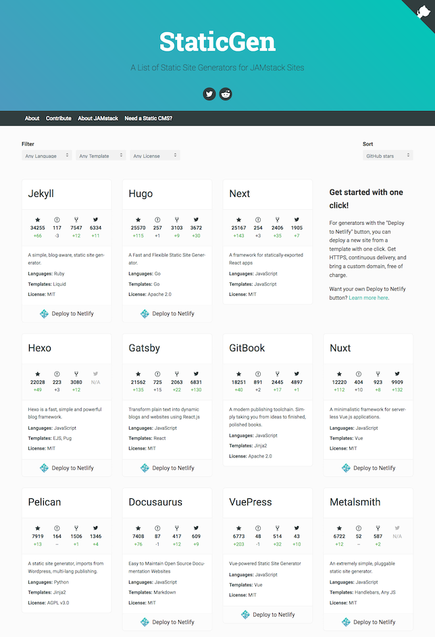The height and width of the screenshot is (637, 435).
Task: Open the Docusaurus card title
Action: (155, 502)
